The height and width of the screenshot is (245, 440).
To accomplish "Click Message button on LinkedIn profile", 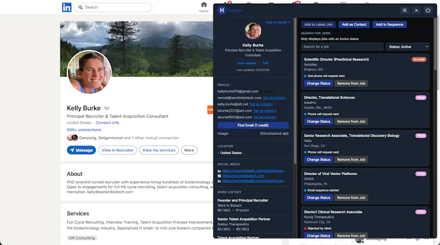I will 81,150.
